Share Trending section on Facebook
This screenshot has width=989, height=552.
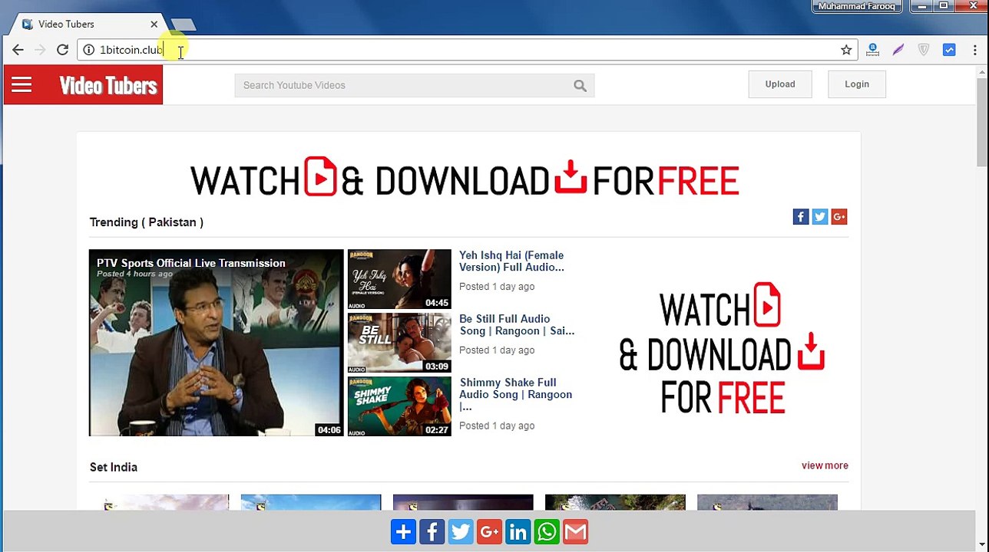pyautogui.click(x=801, y=217)
